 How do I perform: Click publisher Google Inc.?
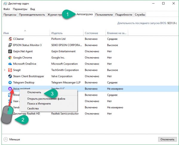pos(58,58)
